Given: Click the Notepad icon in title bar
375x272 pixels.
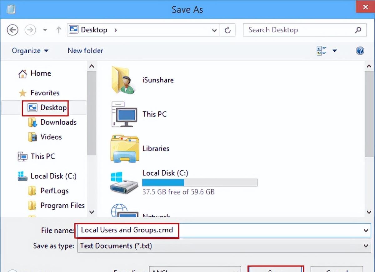Looking at the screenshot, I should point(11,9).
